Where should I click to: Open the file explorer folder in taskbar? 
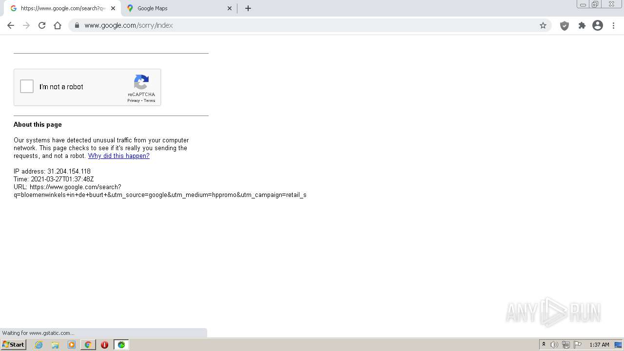click(x=55, y=345)
